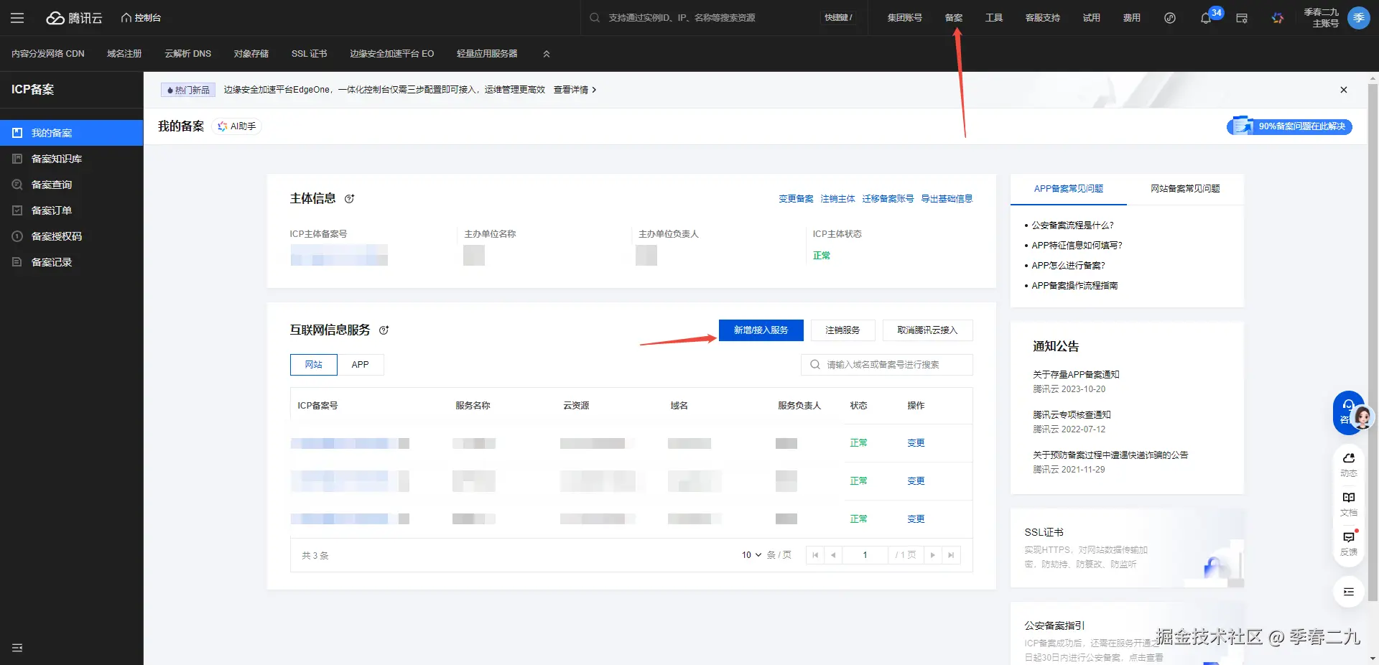Click the Tencent Cloud logo

click(x=75, y=18)
